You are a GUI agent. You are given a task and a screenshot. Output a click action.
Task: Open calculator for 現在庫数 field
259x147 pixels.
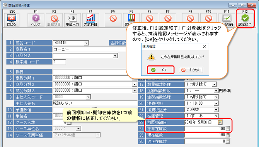pos(228,135)
